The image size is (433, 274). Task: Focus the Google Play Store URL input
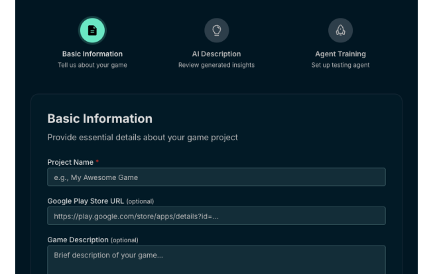click(x=216, y=216)
